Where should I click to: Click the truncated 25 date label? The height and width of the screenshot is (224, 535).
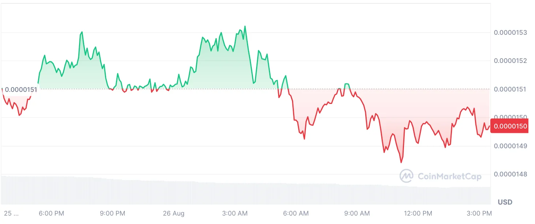(11, 213)
